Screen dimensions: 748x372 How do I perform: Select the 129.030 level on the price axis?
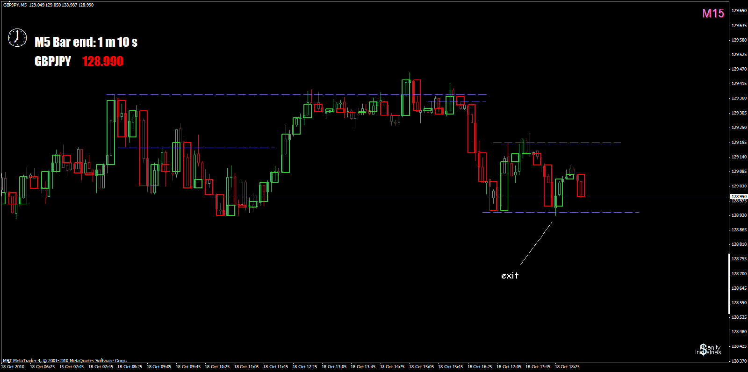739,186
